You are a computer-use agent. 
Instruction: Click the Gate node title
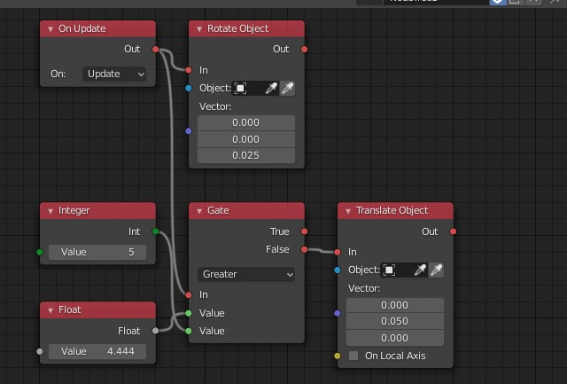coord(218,211)
